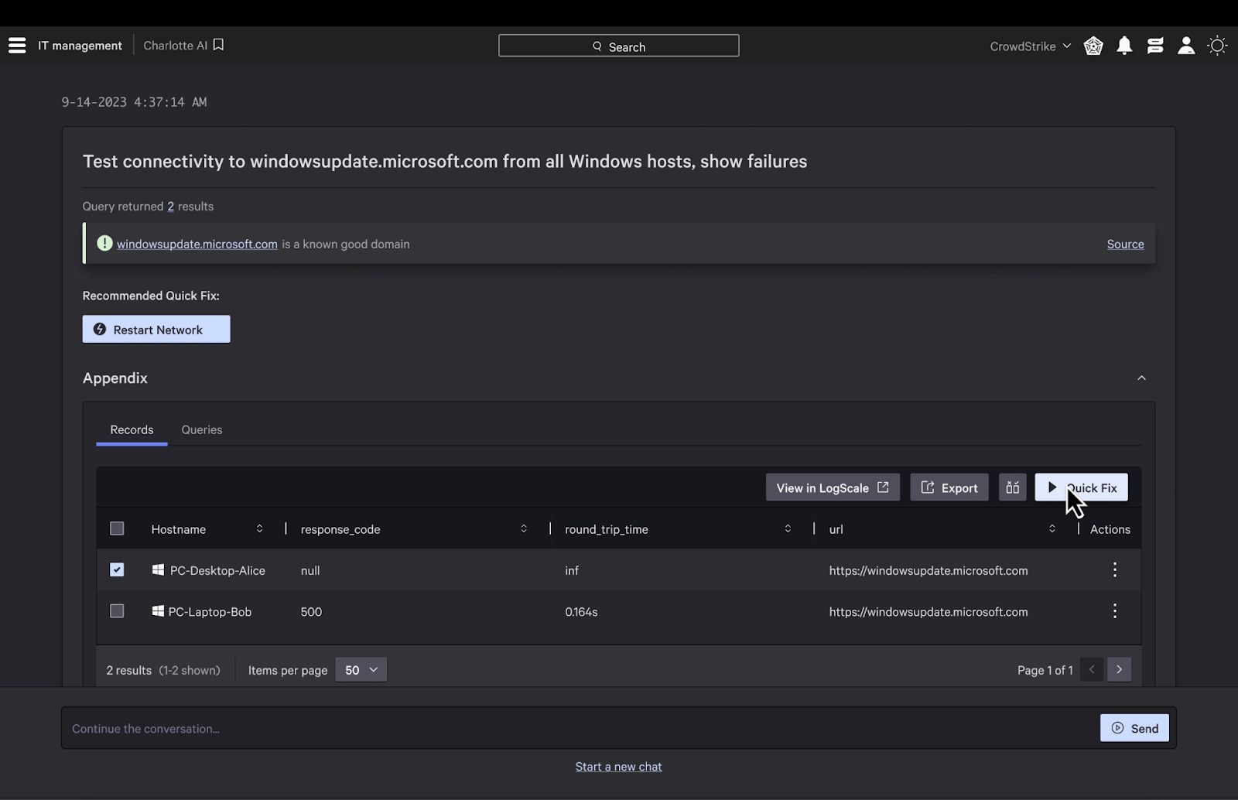Viewport: 1238px width, 800px height.
Task: Sort by round_trip_time column
Action: (788, 528)
